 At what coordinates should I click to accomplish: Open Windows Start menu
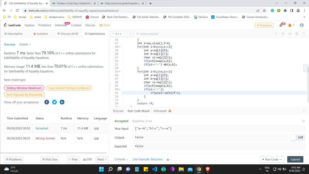pos(101,169)
